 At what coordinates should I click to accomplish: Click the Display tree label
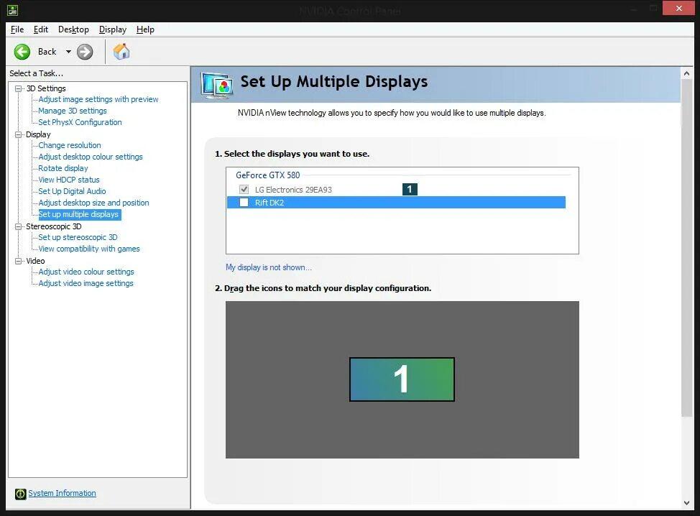coord(38,134)
